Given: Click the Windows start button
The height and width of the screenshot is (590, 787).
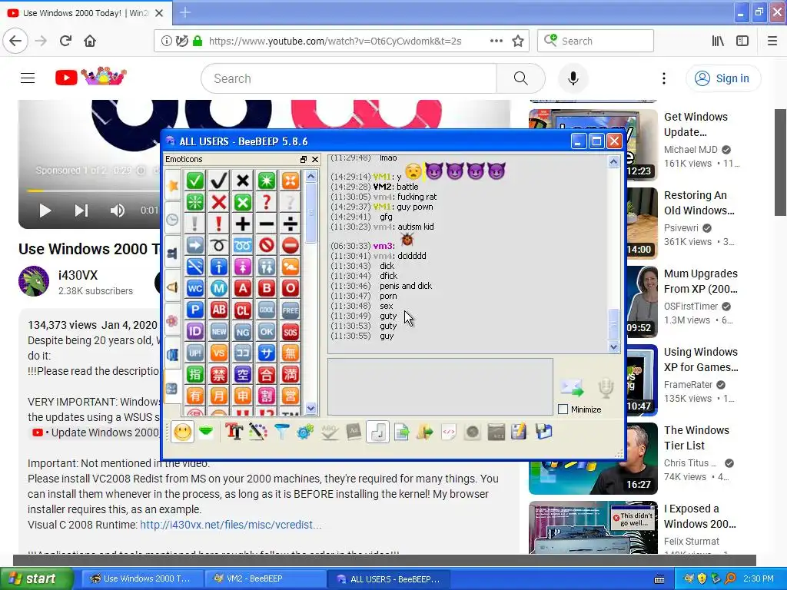Looking at the screenshot, I should tap(37, 578).
